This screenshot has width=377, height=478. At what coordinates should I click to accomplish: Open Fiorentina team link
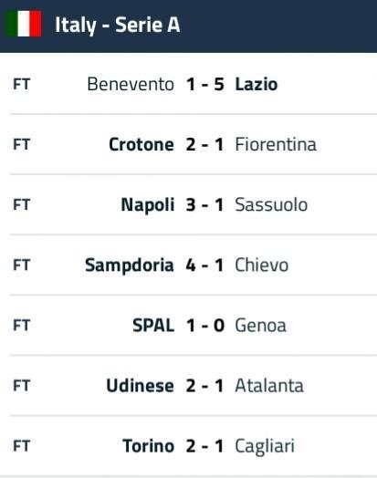pos(276,144)
